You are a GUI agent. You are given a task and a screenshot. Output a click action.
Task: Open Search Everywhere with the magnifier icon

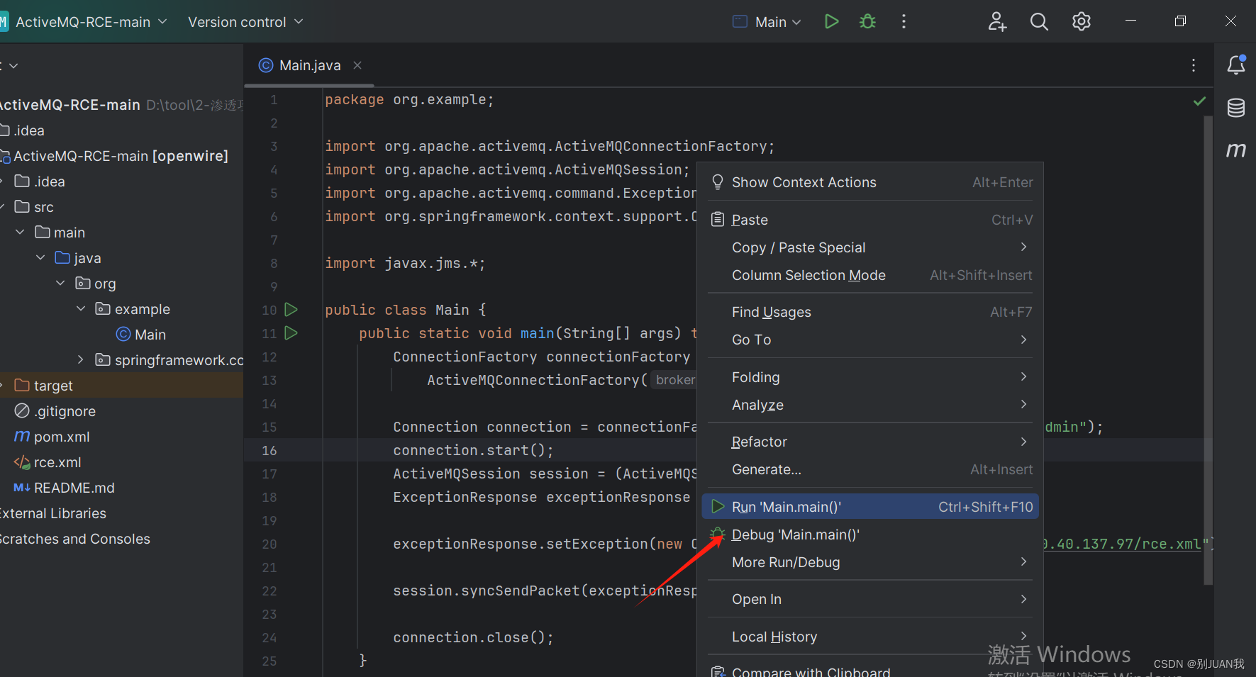[1039, 22]
